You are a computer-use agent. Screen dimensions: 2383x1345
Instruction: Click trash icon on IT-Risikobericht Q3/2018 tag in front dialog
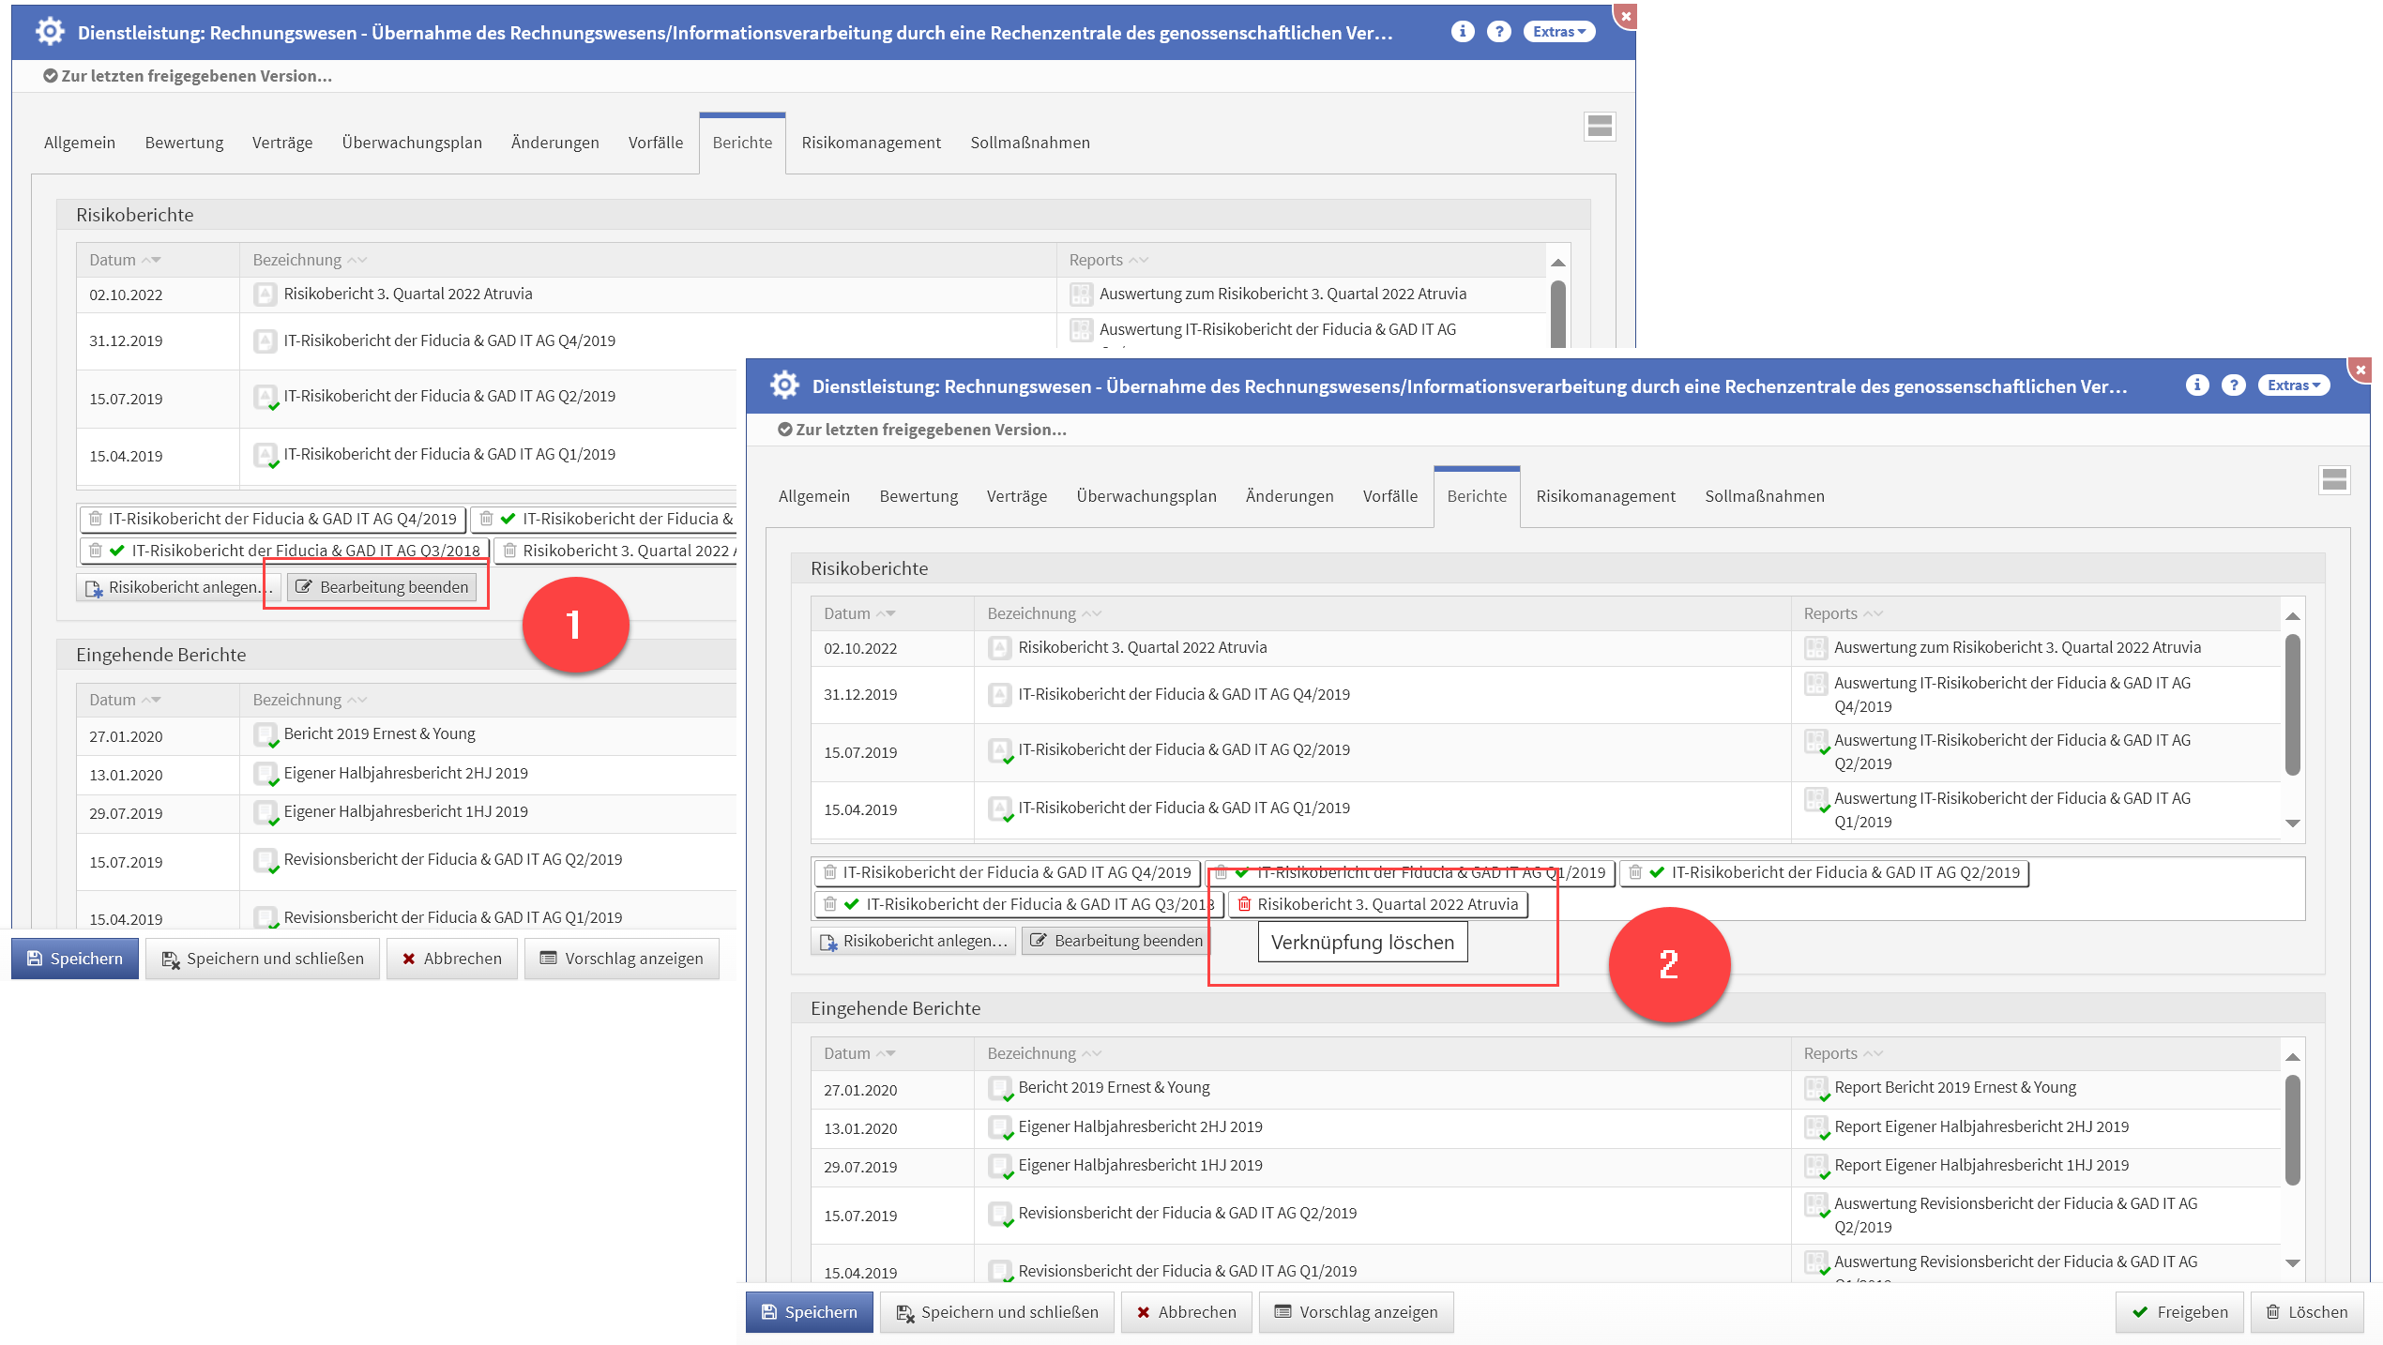point(829,904)
